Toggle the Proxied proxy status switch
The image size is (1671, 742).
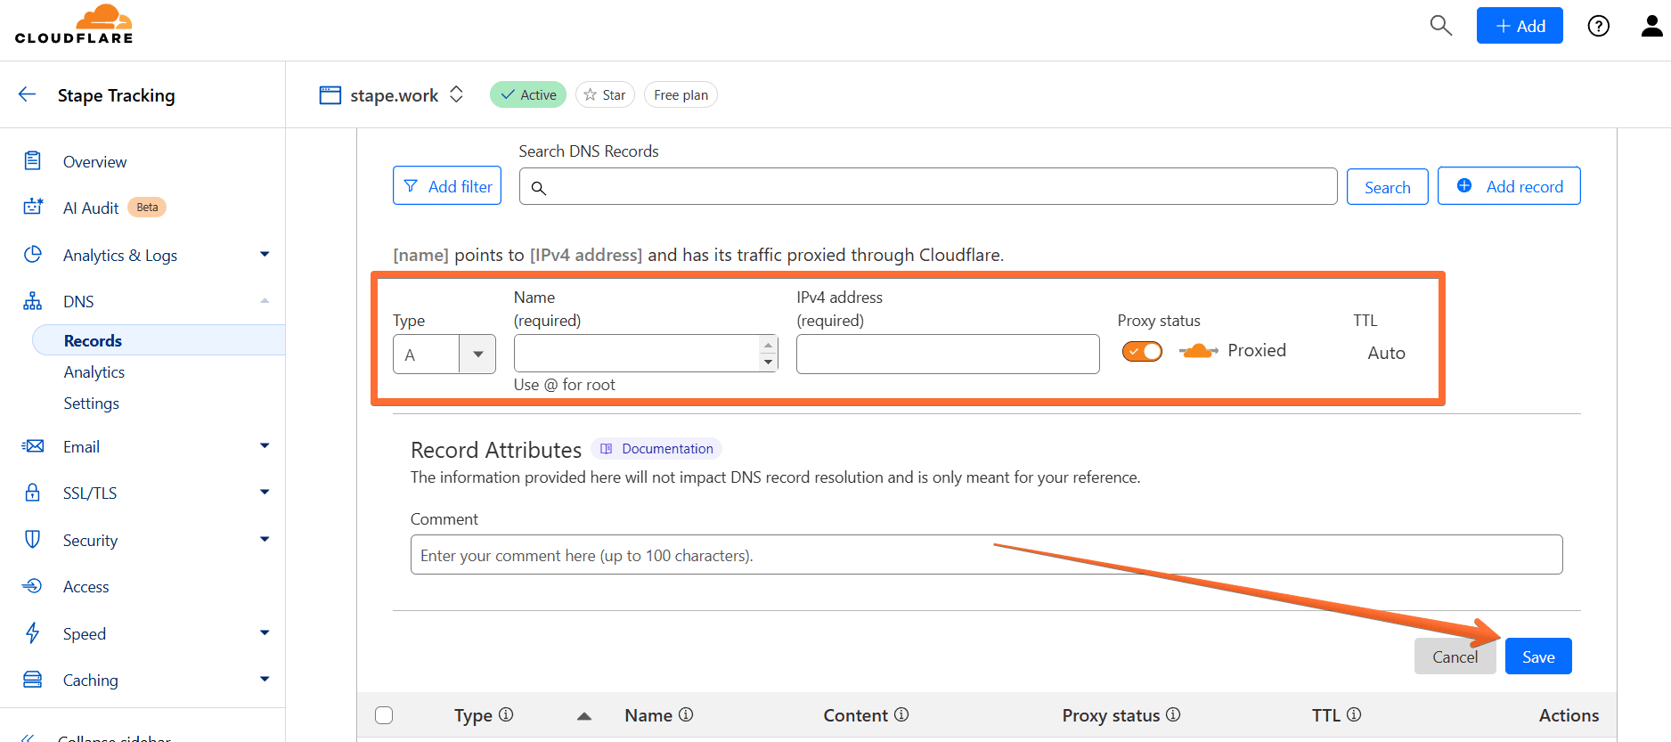click(1142, 351)
